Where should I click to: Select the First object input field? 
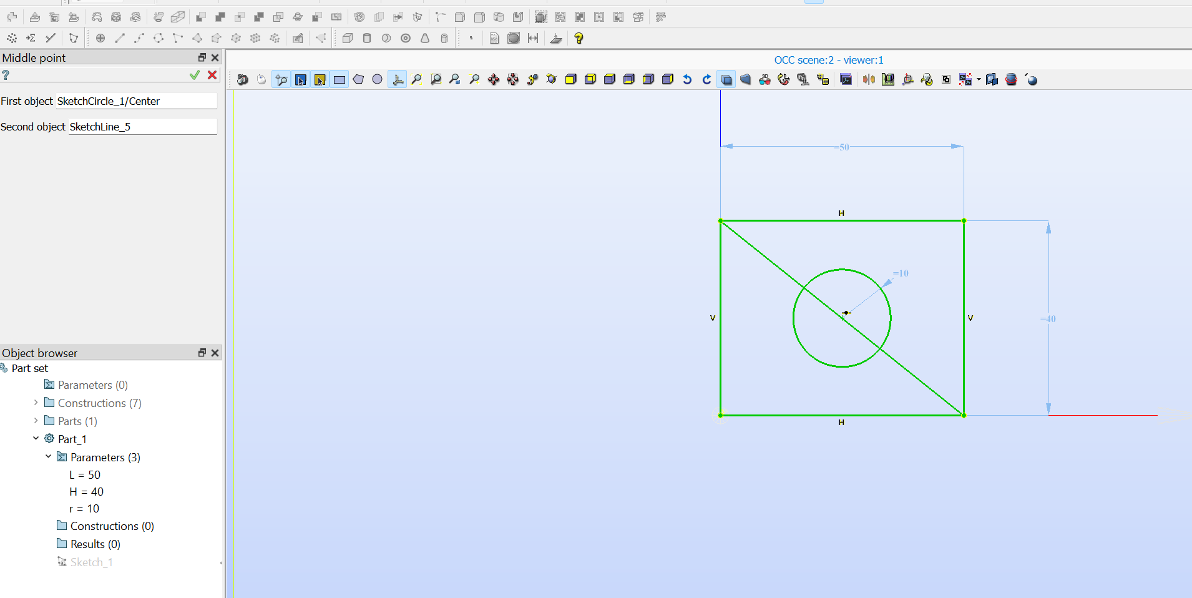pos(137,101)
